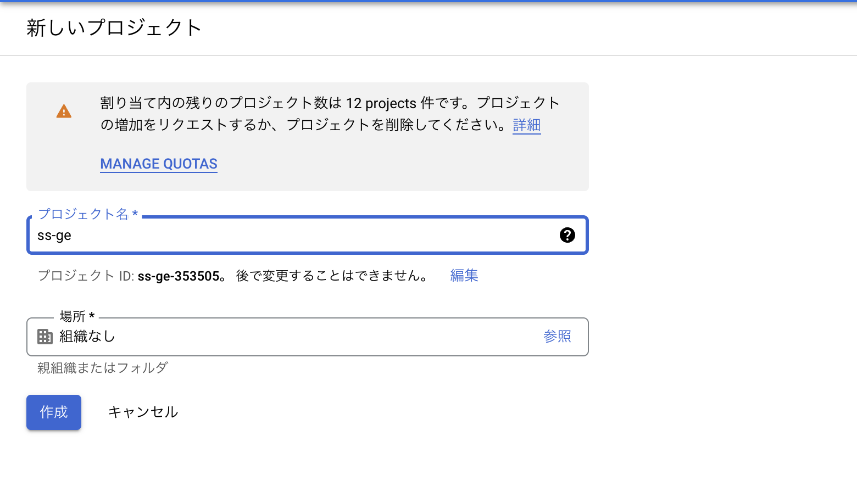Click 組織なし to change parent organization
Image resolution: width=857 pixels, height=492 pixels.
point(87,337)
